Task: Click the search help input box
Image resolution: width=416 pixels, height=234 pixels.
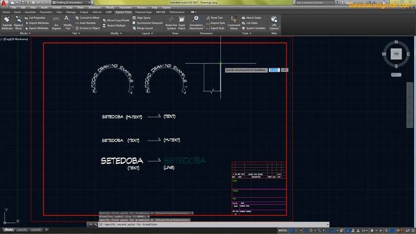Action: coord(315,3)
